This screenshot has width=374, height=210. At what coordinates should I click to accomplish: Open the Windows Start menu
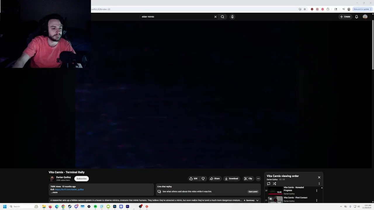[x=5, y=206]
